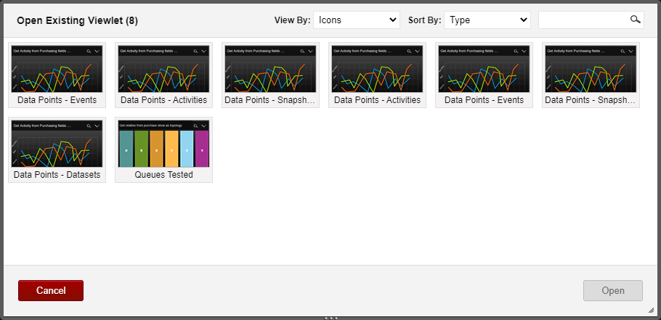This screenshot has height=320, width=661.
Task: Click inside the viewlet search input field
Action: pyautogui.click(x=584, y=20)
